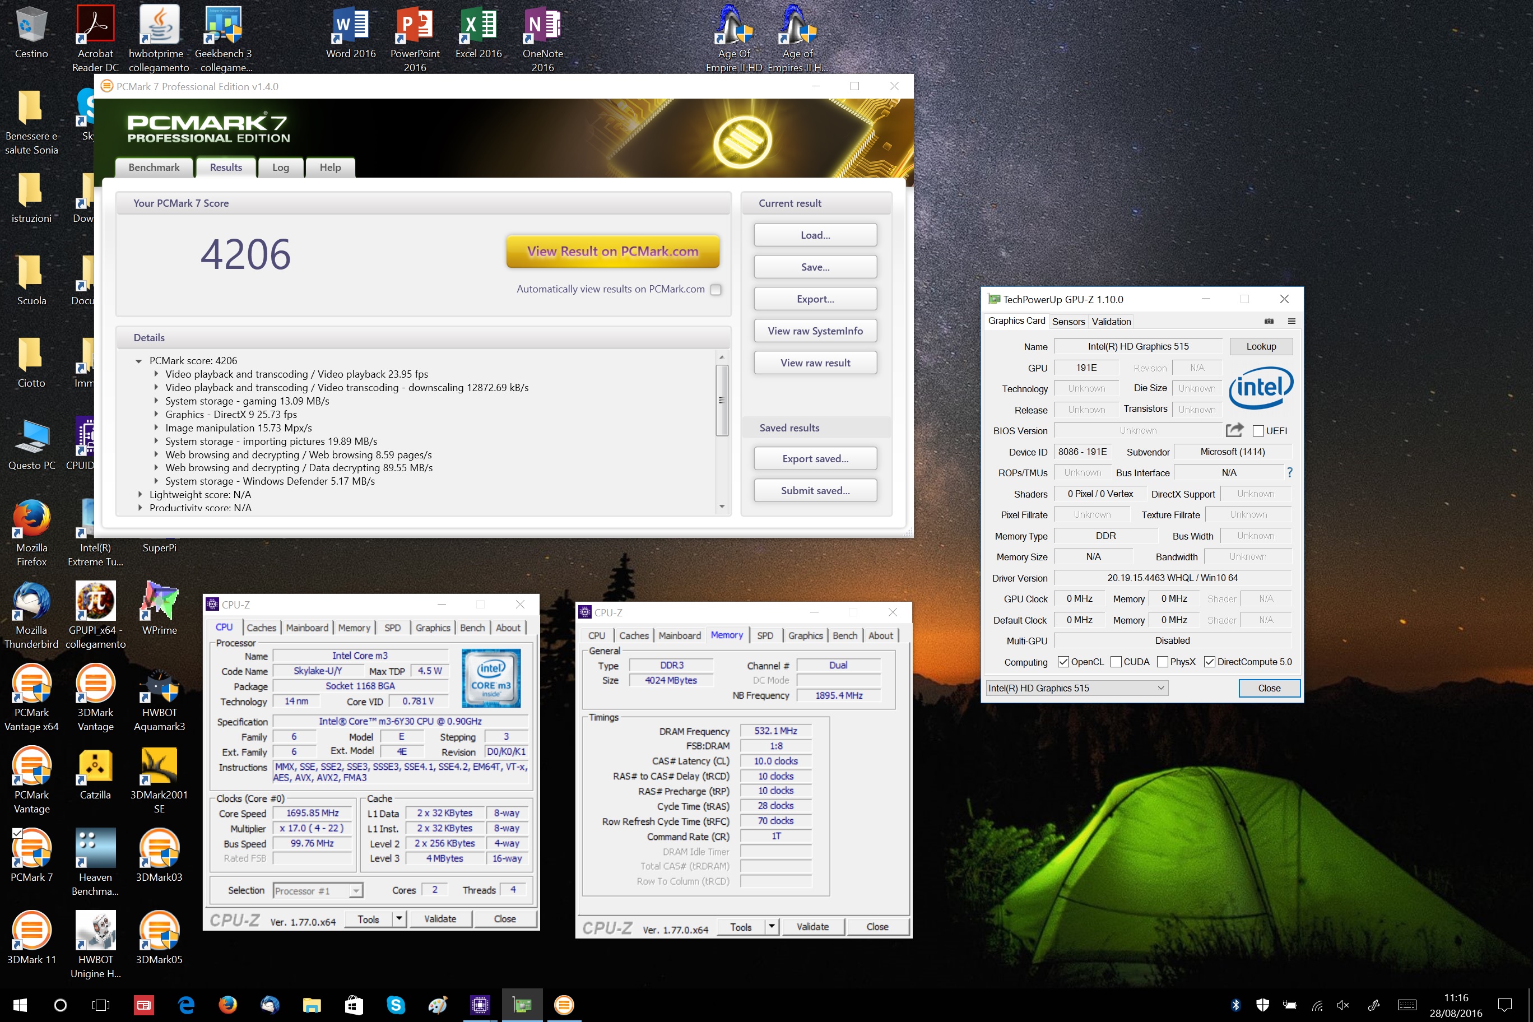The width and height of the screenshot is (1533, 1022).
Task: Switch to the Benchmark tab in PCMark 7
Action: (x=154, y=168)
